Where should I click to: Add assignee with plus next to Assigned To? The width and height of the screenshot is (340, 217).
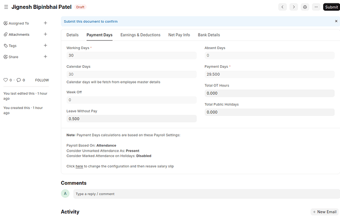click(45, 23)
